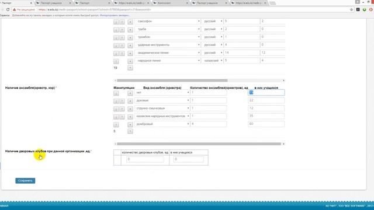Delete the струнно-смычковых ensemble row
Viewport: 374px width, 210px height.
[130, 109]
